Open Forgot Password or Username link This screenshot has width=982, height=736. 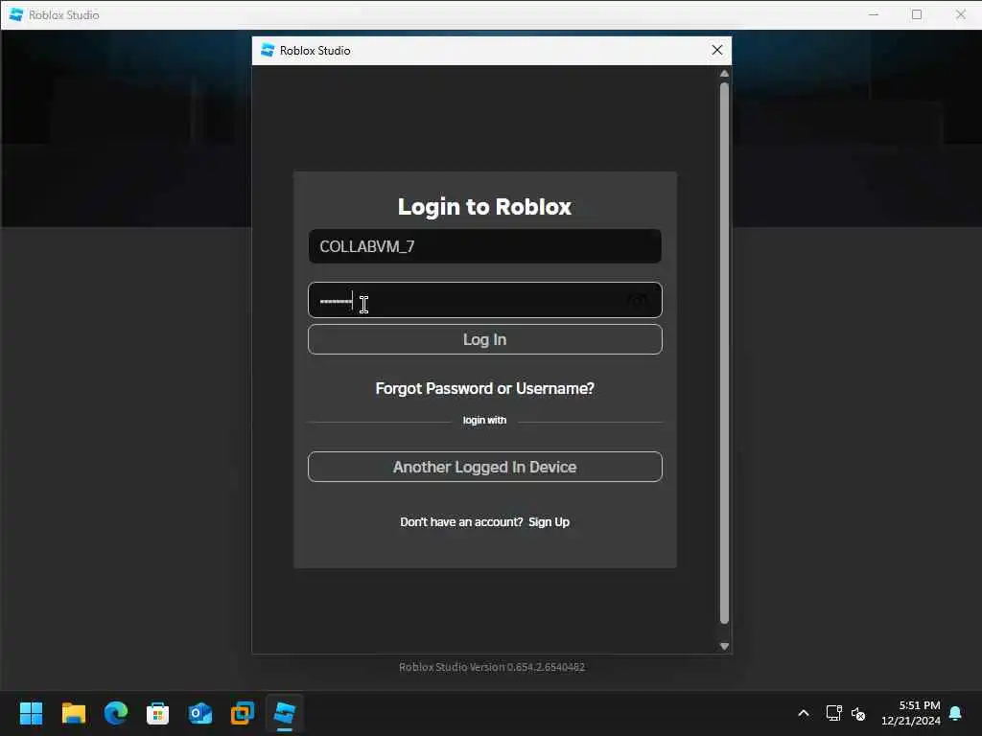point(484,389)
